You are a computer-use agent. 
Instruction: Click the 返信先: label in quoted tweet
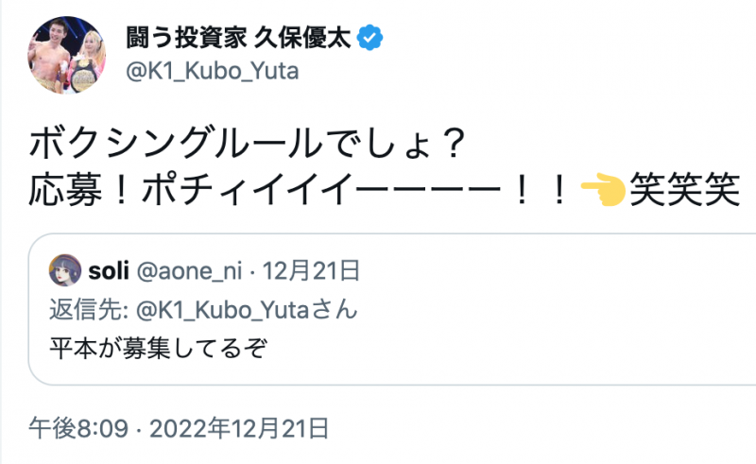pyautogui.click(x=83, y=310)
